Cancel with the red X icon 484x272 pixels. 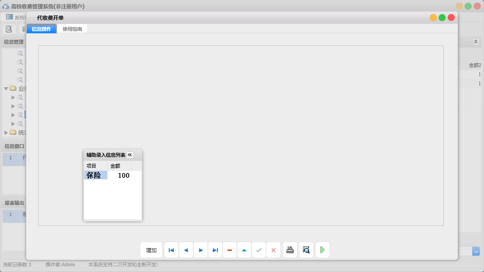273,250
